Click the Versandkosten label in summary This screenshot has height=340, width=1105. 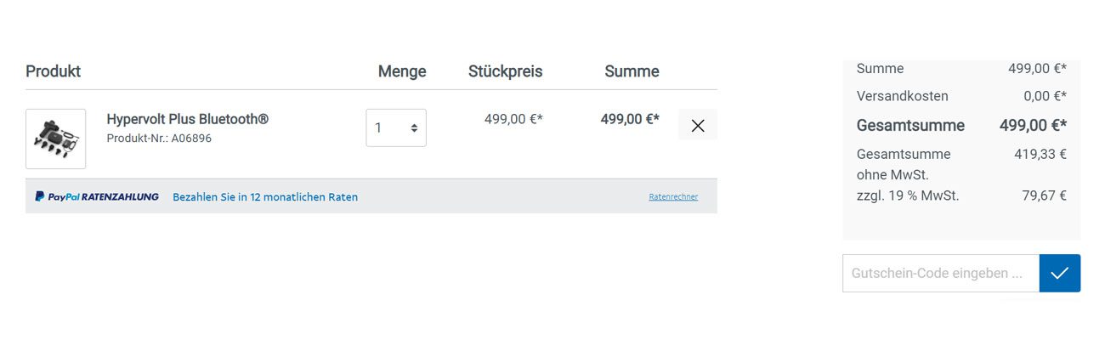pos(903,96)
